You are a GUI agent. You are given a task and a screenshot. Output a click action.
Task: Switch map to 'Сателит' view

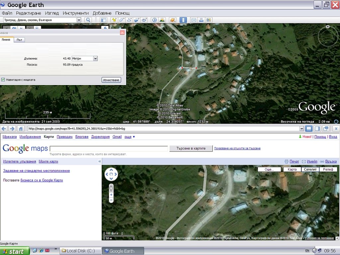pyautogui.click(x=310, y=169)
